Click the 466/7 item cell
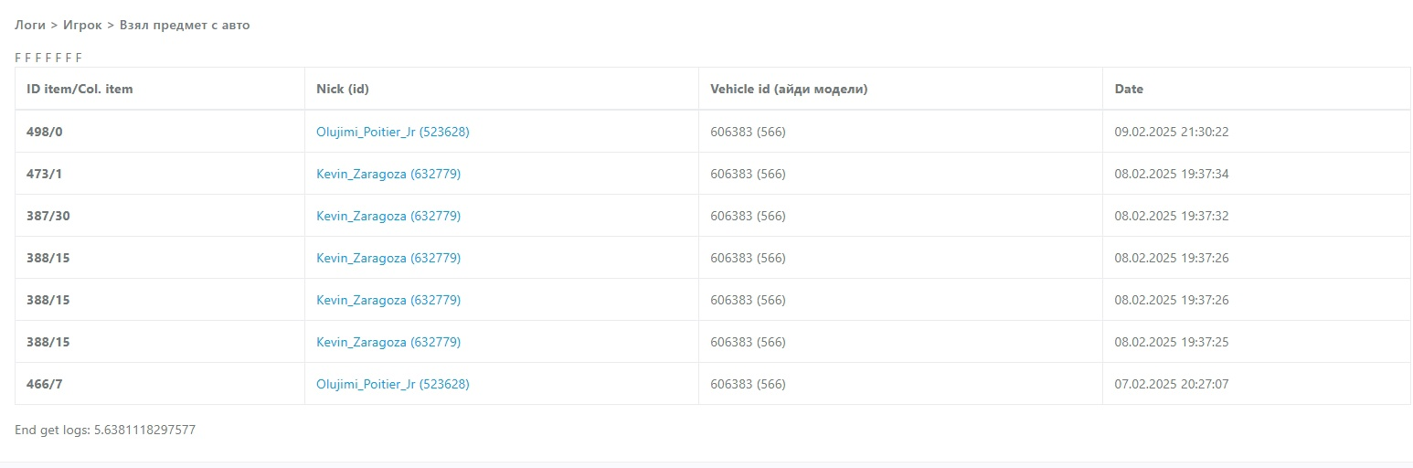Viewport: 1413px width, 468px height. pyautogui.click(x=45, y=384)
